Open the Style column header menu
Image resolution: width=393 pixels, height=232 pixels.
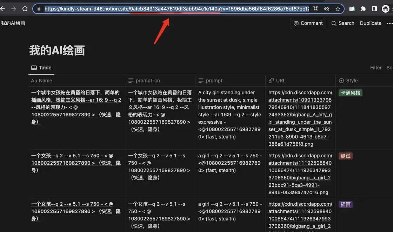pyautogui.click(x=352, y=81)
